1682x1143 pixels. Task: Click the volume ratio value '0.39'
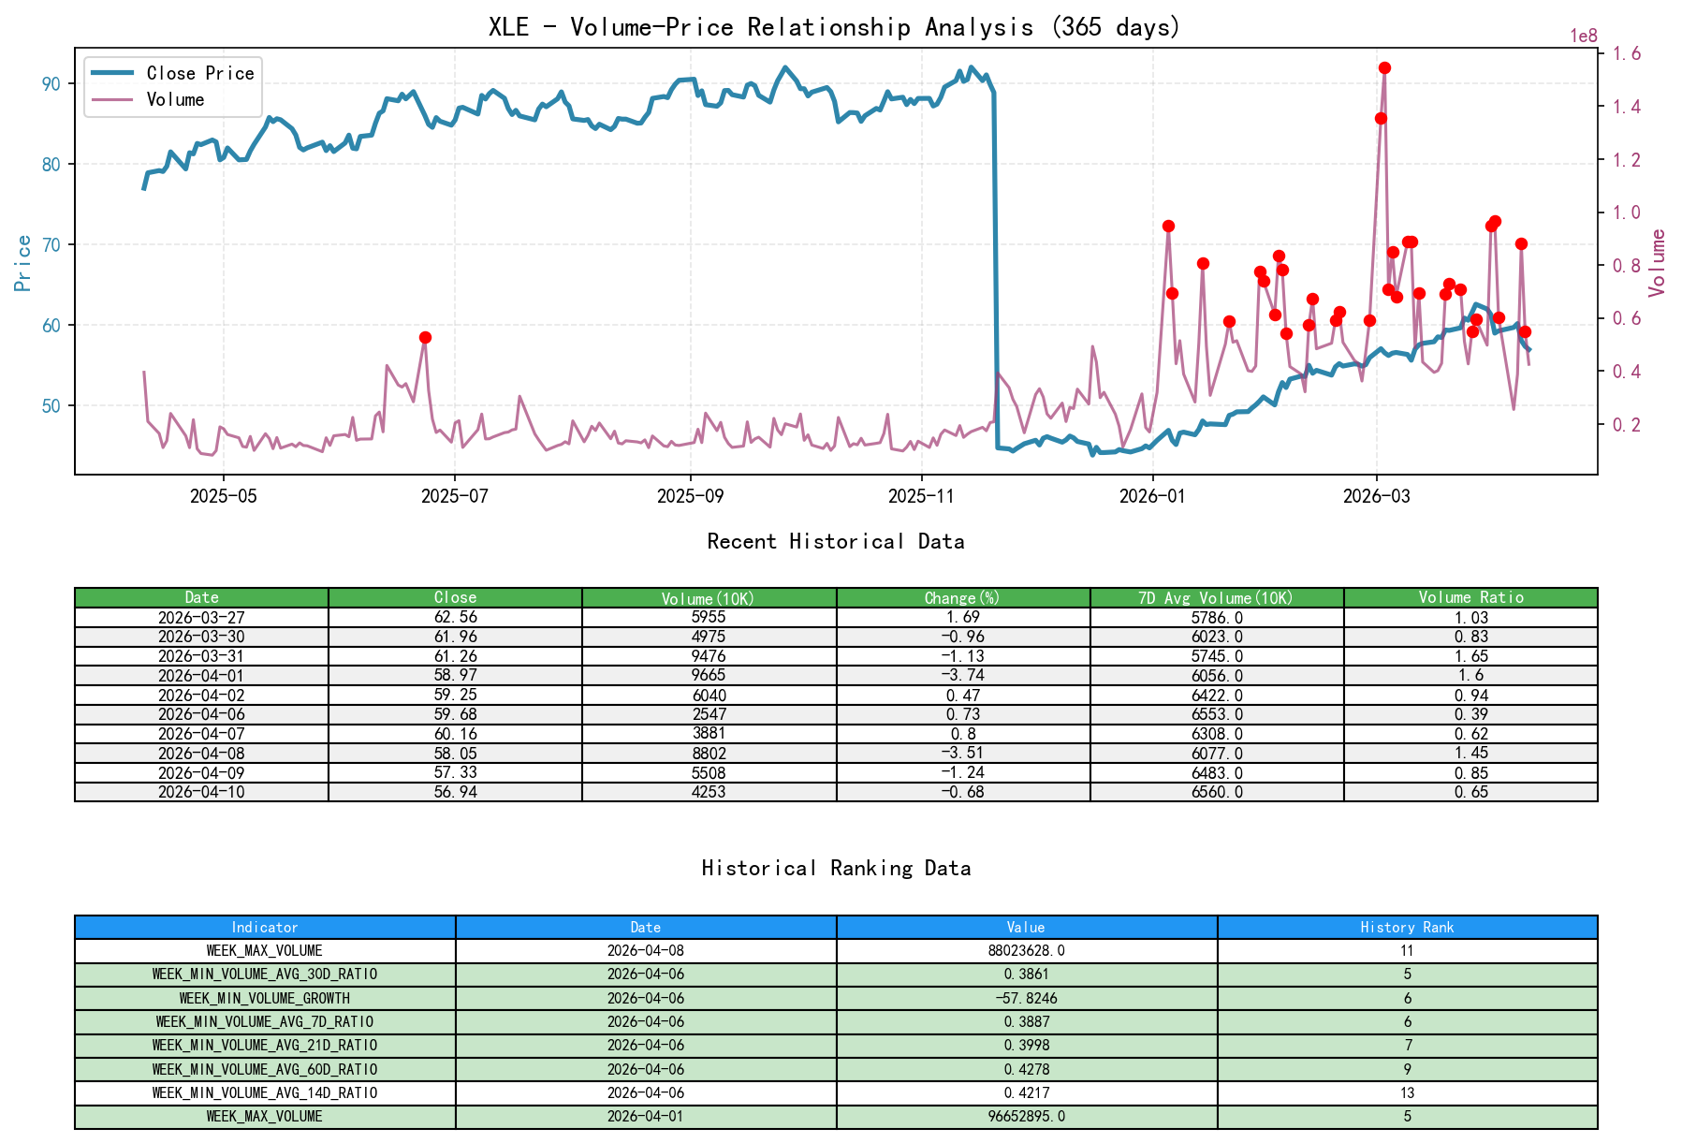tap(1470, 714)
